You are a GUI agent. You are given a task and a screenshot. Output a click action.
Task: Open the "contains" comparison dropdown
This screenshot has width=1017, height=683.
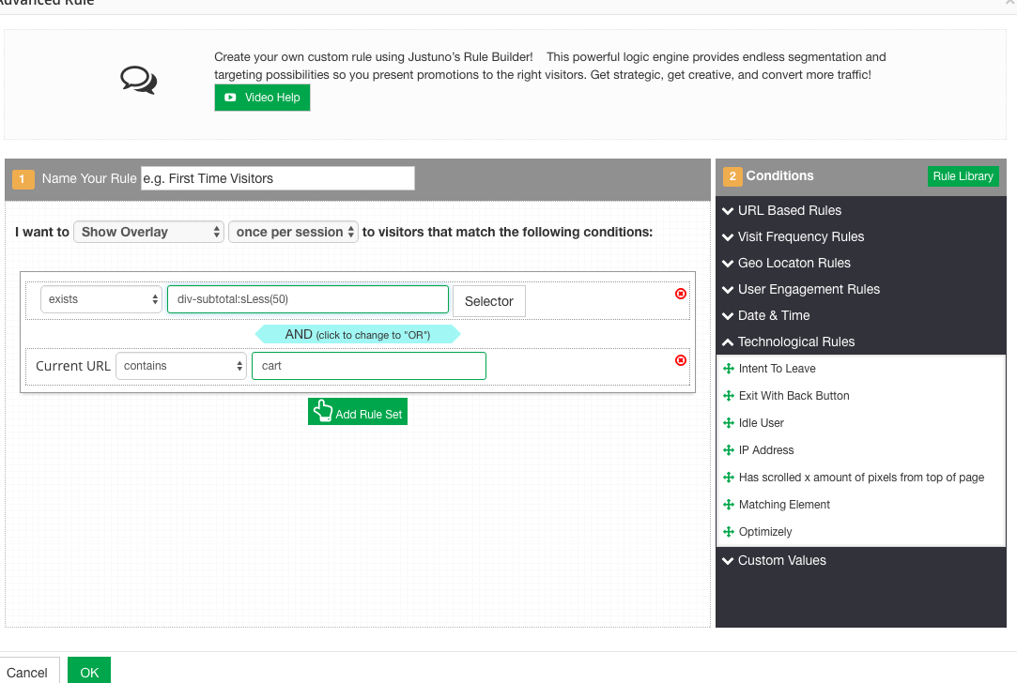coord(181,366)
